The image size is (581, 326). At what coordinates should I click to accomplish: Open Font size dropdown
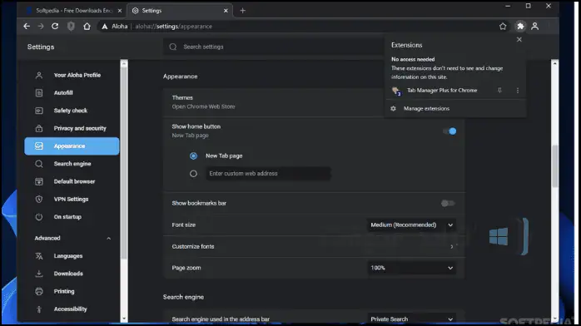412,225
